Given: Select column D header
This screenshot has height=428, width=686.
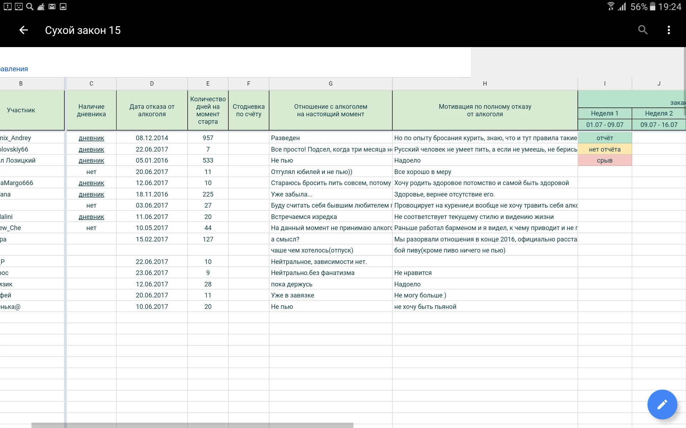Looking at the screenshot, I should coord(152,83).
